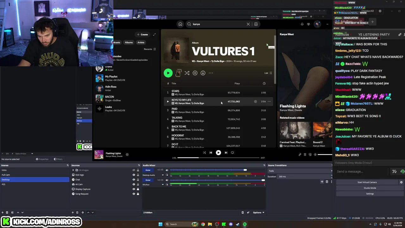Screen dimensions: 405x228
Task: Toggle shuffle in Spotify bottom player
Action: [204, 153]
